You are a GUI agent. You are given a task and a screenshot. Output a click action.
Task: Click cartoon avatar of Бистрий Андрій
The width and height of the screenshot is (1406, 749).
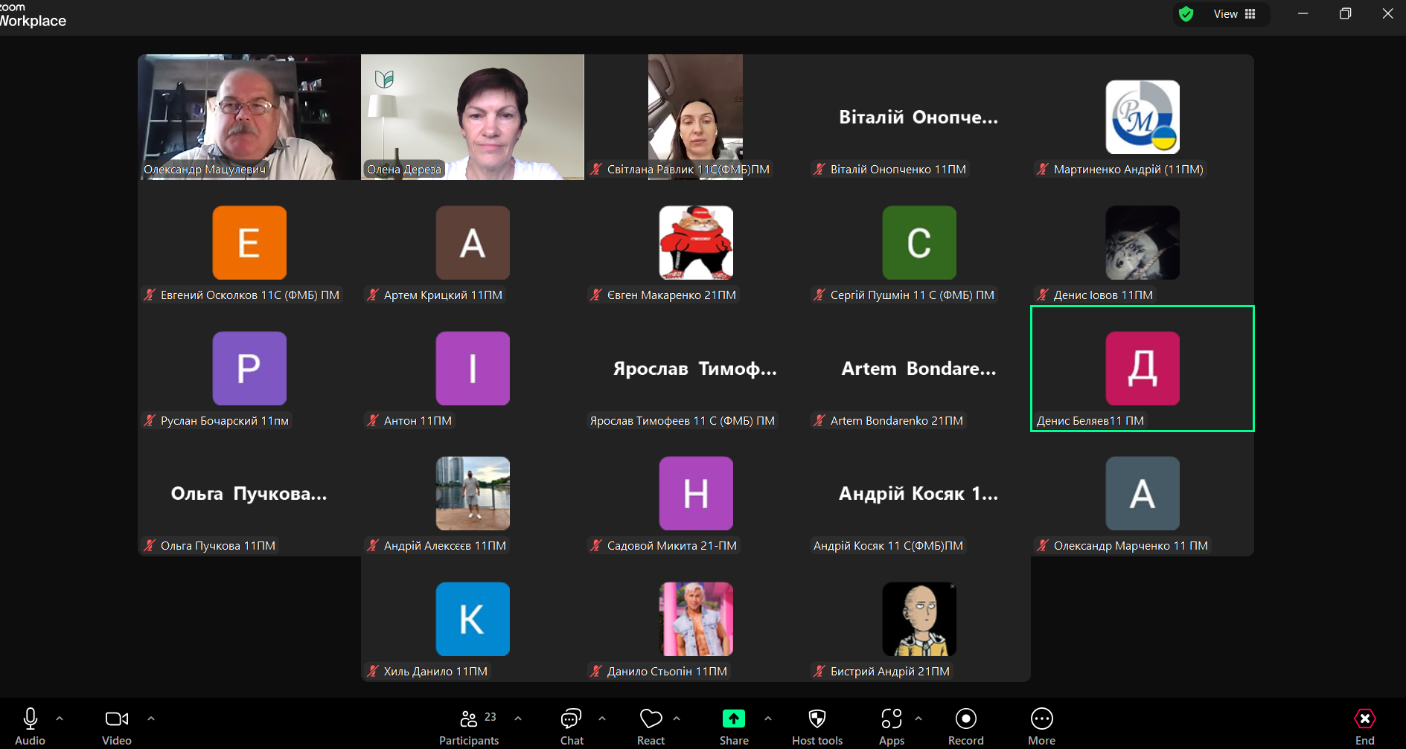(x=919, y=620)
